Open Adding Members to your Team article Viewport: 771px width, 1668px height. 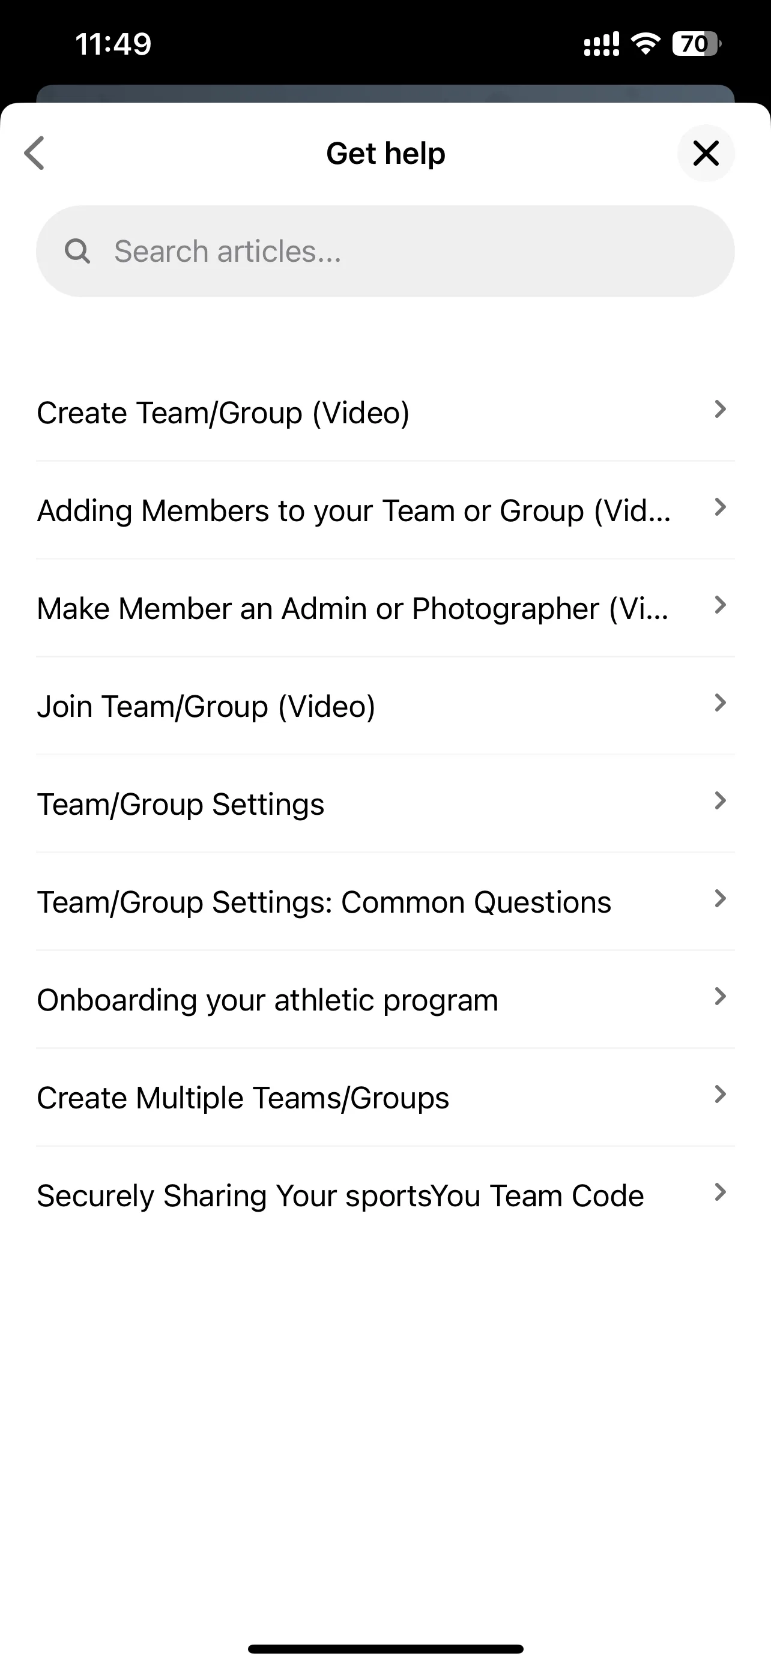[385, 510]
